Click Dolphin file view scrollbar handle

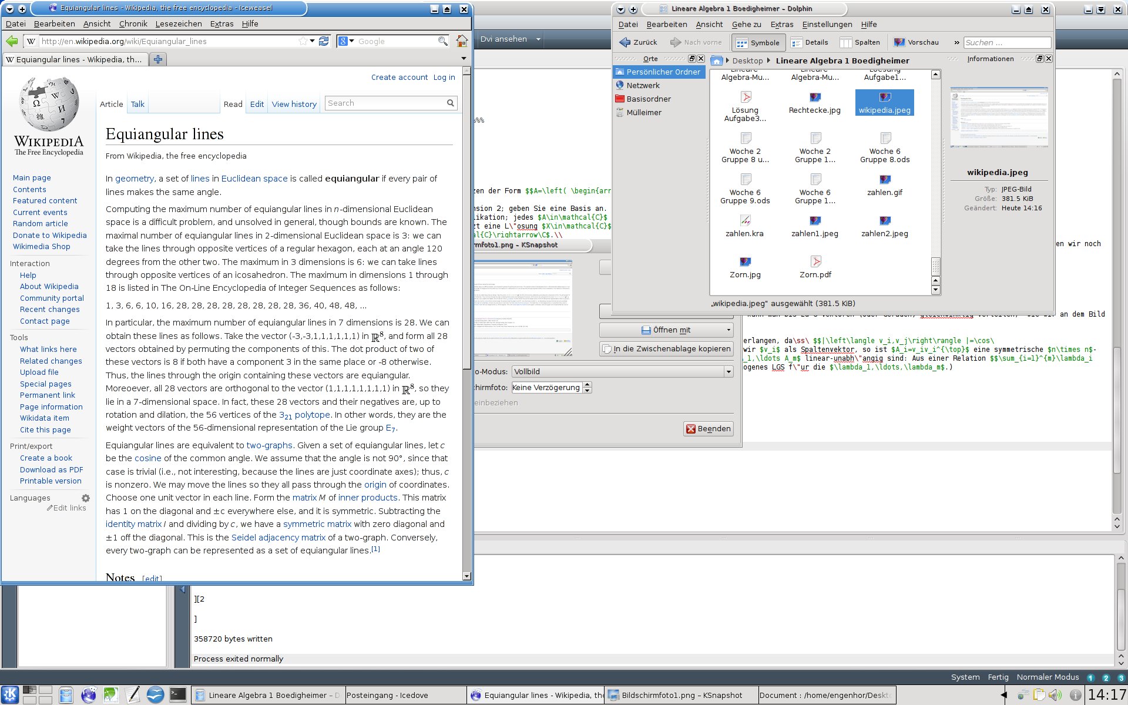coord(936,266)
